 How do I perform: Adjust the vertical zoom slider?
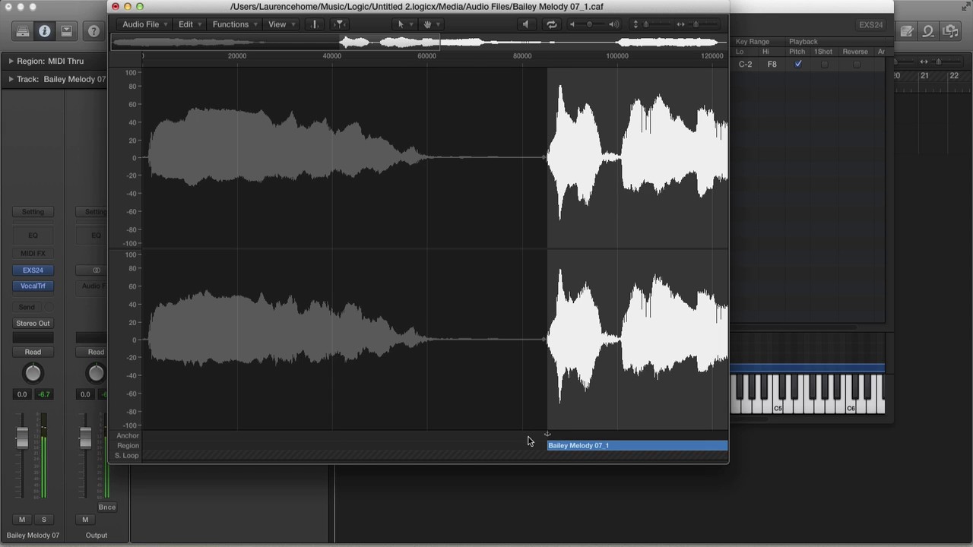coord(646,24)
